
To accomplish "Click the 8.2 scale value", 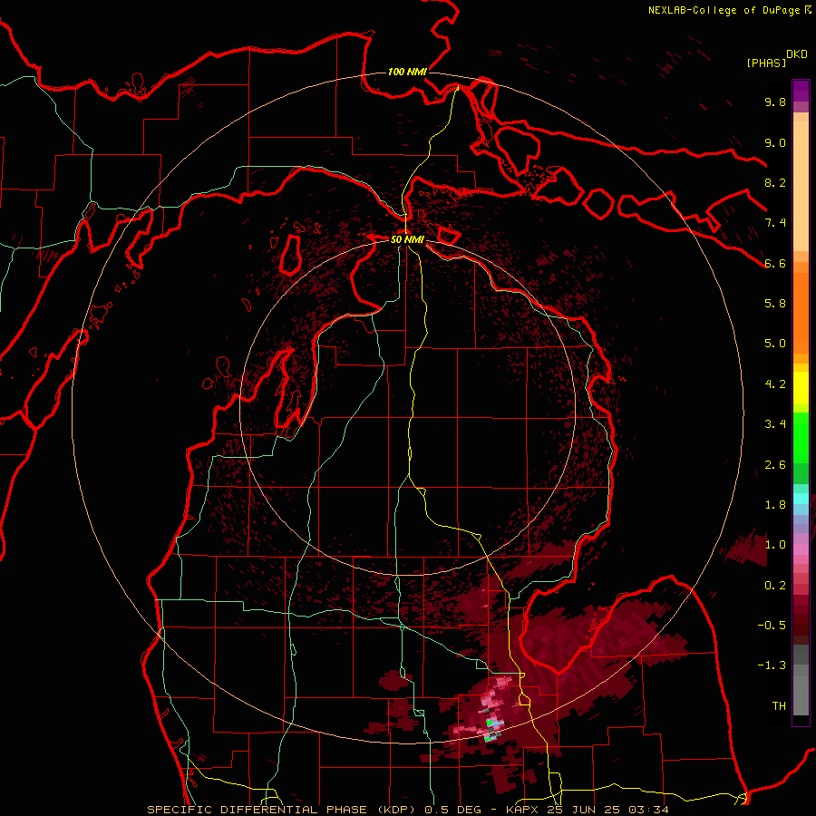I will click(775, 182).
